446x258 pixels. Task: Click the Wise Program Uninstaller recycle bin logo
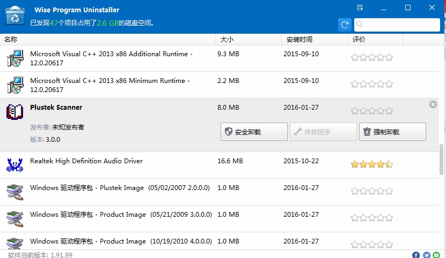(x=15, y=15)
